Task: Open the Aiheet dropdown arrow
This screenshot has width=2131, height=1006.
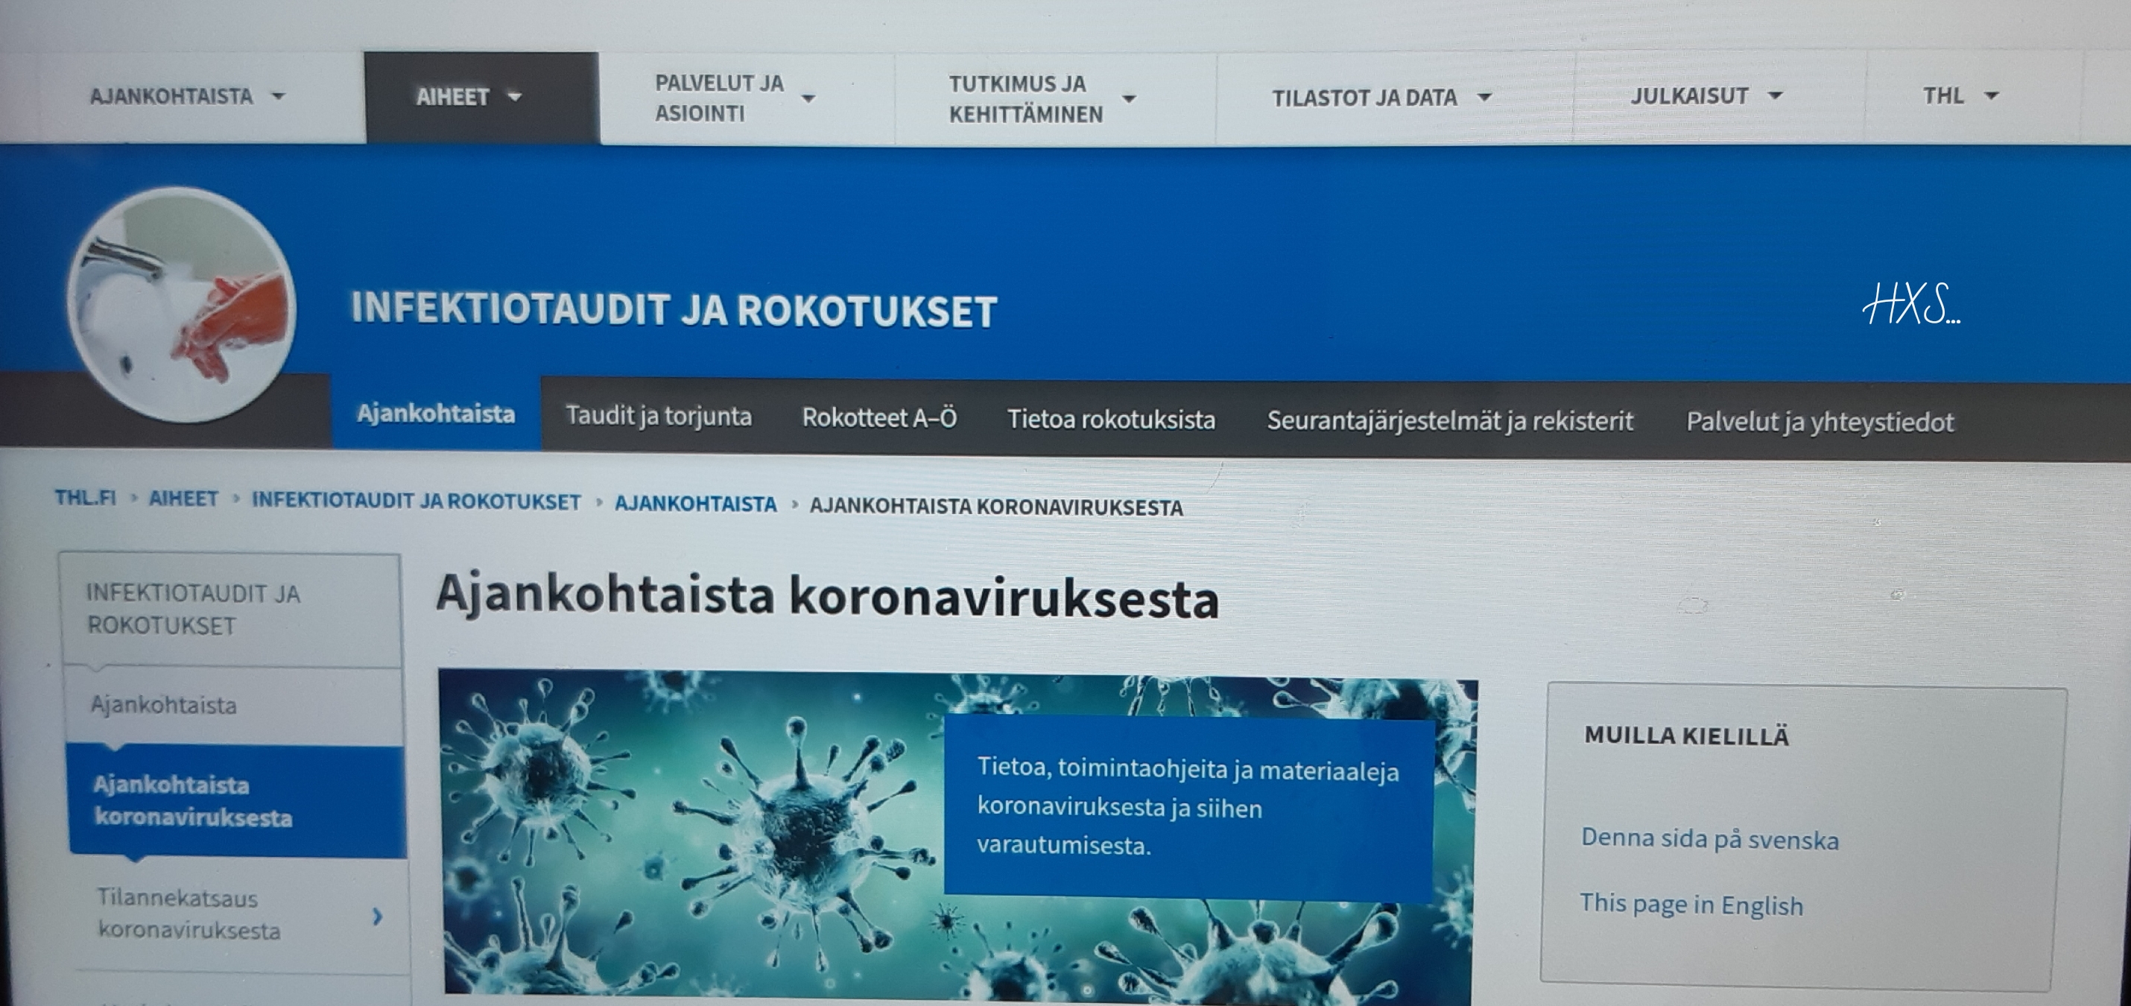Action: click(515, 97)
